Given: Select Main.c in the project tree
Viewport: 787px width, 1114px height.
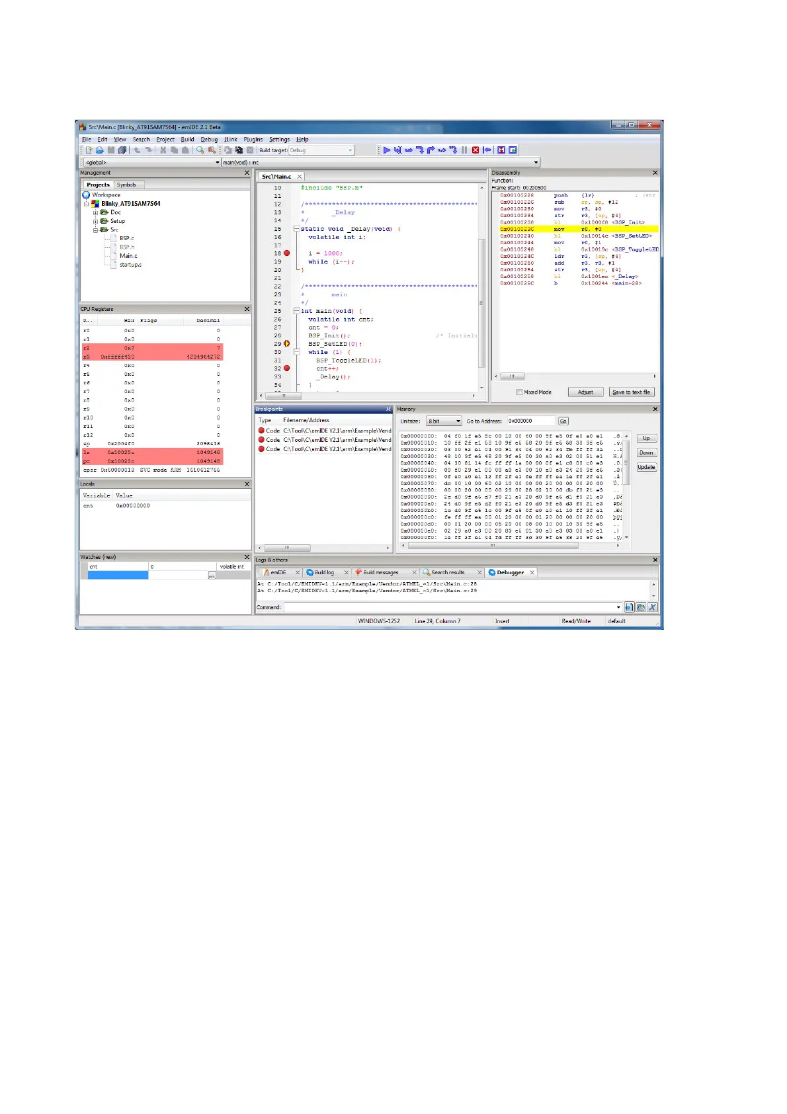Looking at the screenshot, I should click(x=128, y=256).
